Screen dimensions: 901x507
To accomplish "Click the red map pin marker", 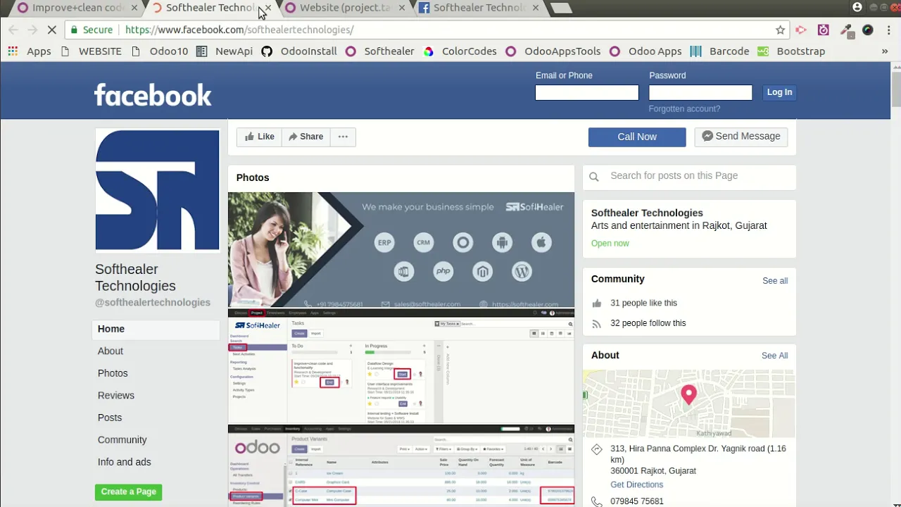I will click(x=689, y=394).
